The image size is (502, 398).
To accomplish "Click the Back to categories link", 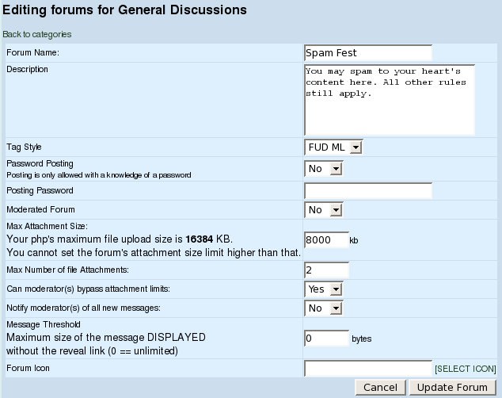I will (36, 34).
